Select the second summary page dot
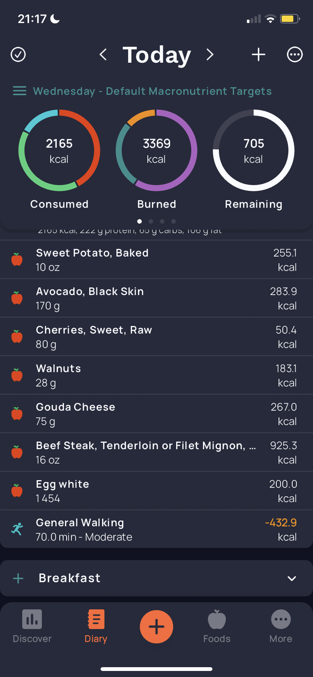Viewport: 313px width, 677px height. click(x=151, y=221)
